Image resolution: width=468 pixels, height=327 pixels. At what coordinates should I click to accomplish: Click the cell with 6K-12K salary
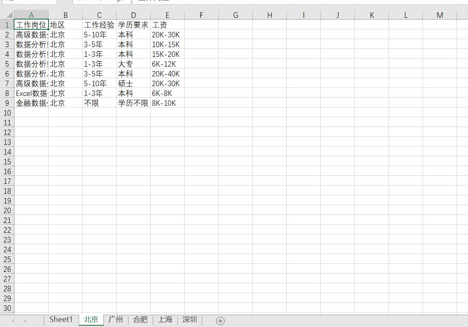pos(168,64)
